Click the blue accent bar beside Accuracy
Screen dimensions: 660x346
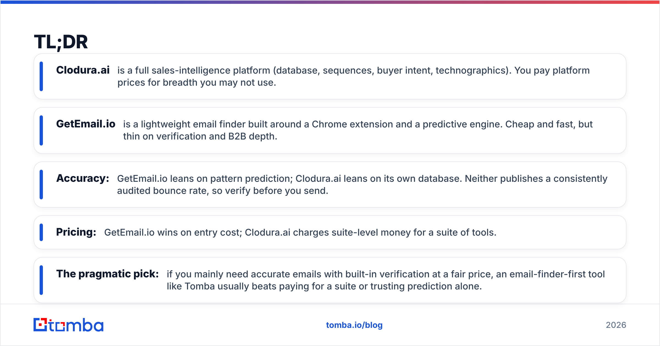(x=41, y=185)
